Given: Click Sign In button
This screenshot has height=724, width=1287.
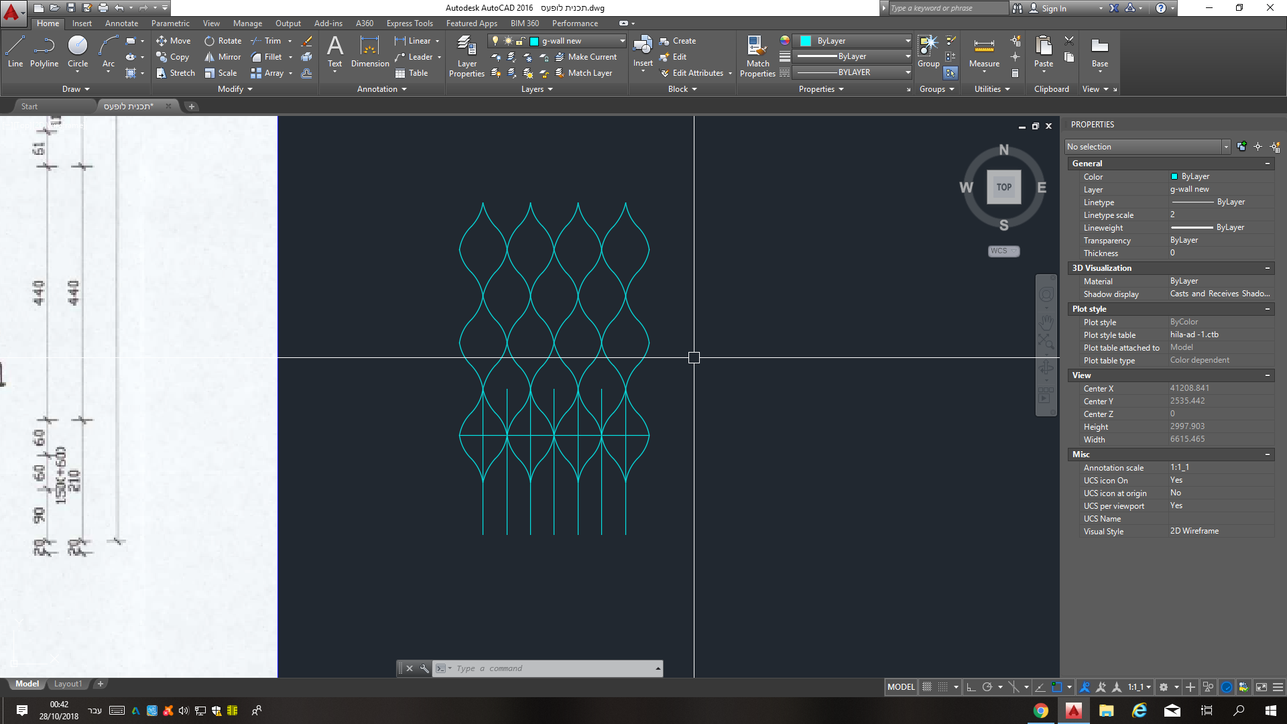Looking at the screenshot, I should (x=1048, y=8).
